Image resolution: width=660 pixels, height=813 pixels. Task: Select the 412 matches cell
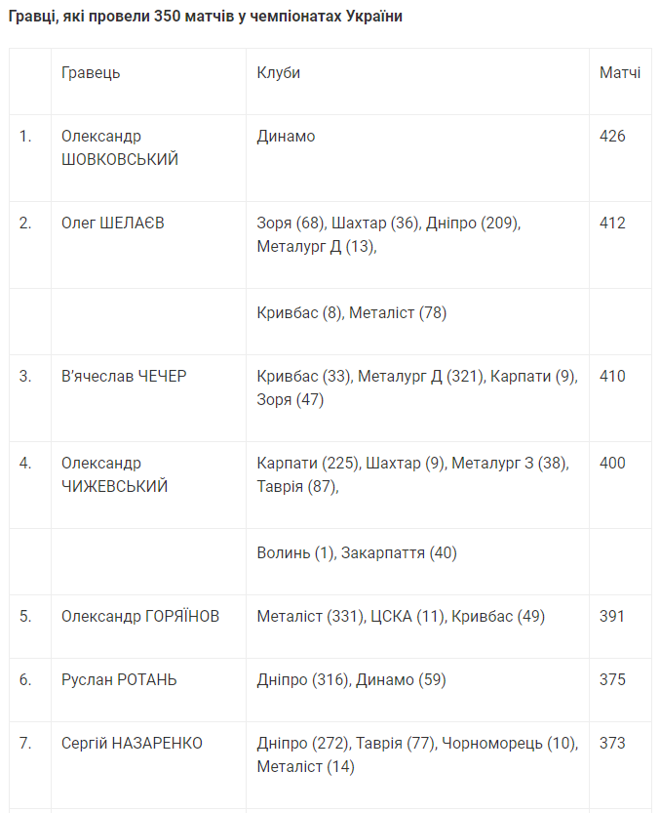612,223
